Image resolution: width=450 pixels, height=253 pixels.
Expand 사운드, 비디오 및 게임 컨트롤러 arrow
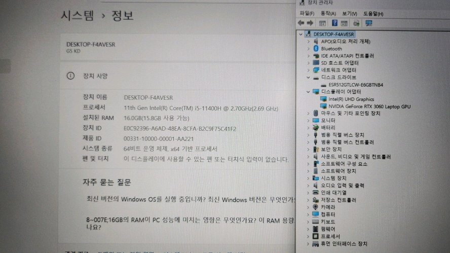tap(308, 157)
